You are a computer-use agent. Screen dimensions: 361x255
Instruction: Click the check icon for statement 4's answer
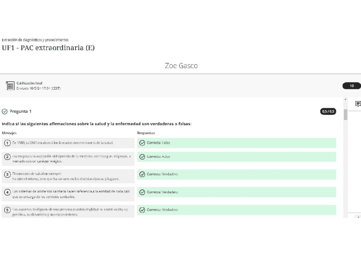tap(142, 192)
